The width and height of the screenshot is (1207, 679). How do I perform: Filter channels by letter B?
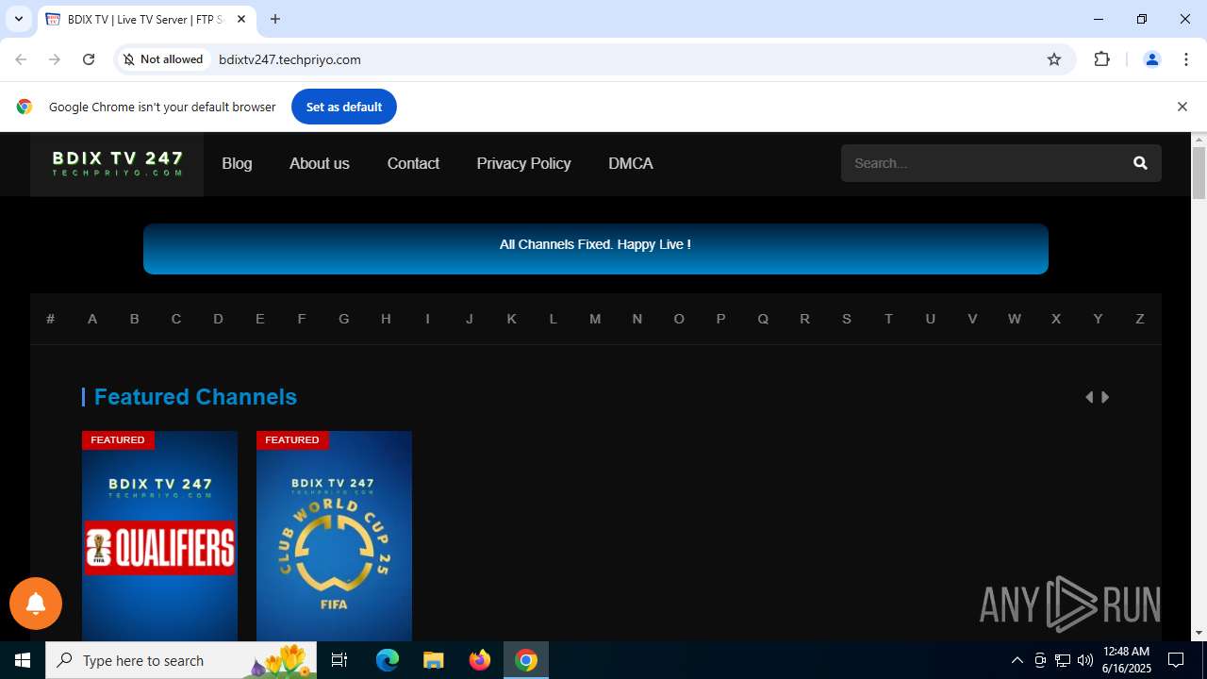coord(134,319)
